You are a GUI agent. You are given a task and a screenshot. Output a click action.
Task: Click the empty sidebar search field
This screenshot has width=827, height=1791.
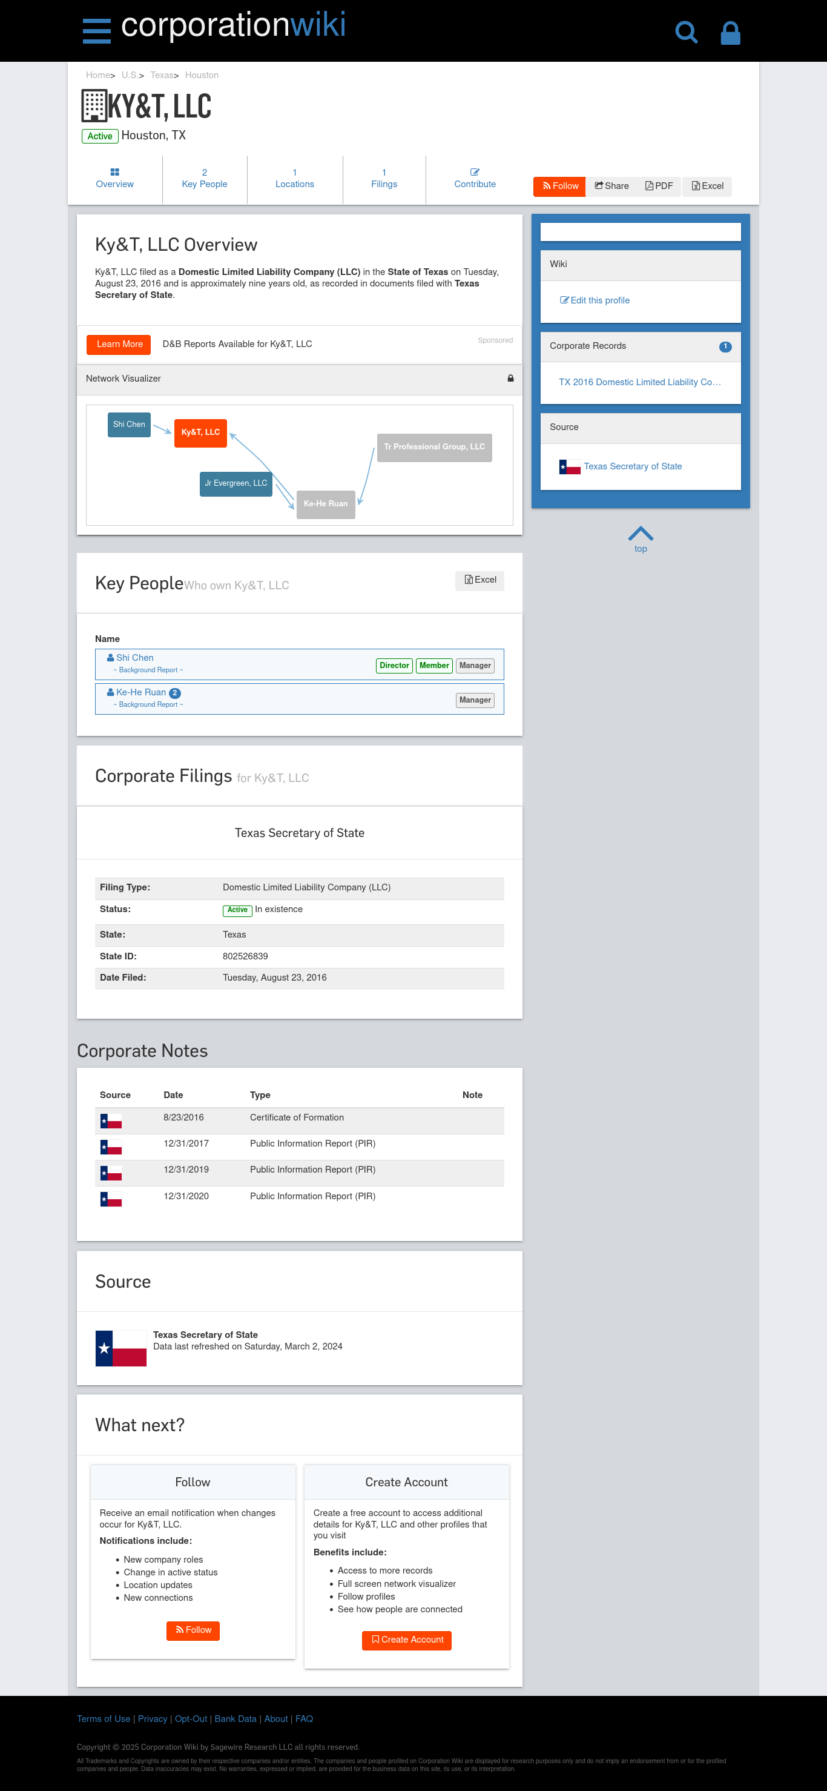click(x=640, y=232)
